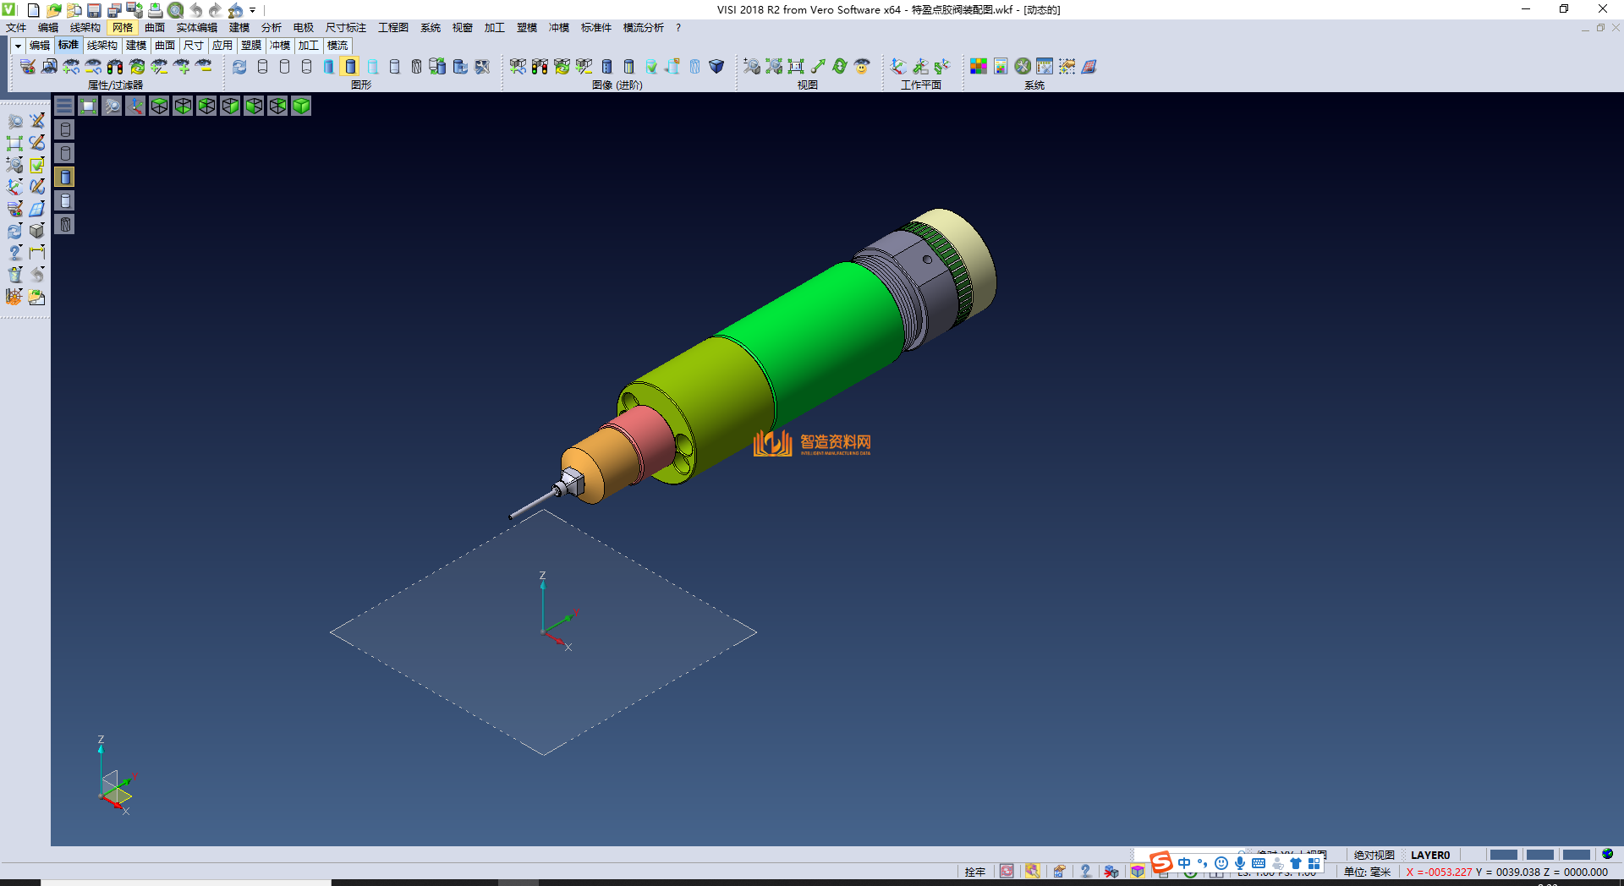This screenshot has height=886, width=1624.
Task: Toggle the highlighted shaded cylinder render mode
Action: [x=351, y=66]
